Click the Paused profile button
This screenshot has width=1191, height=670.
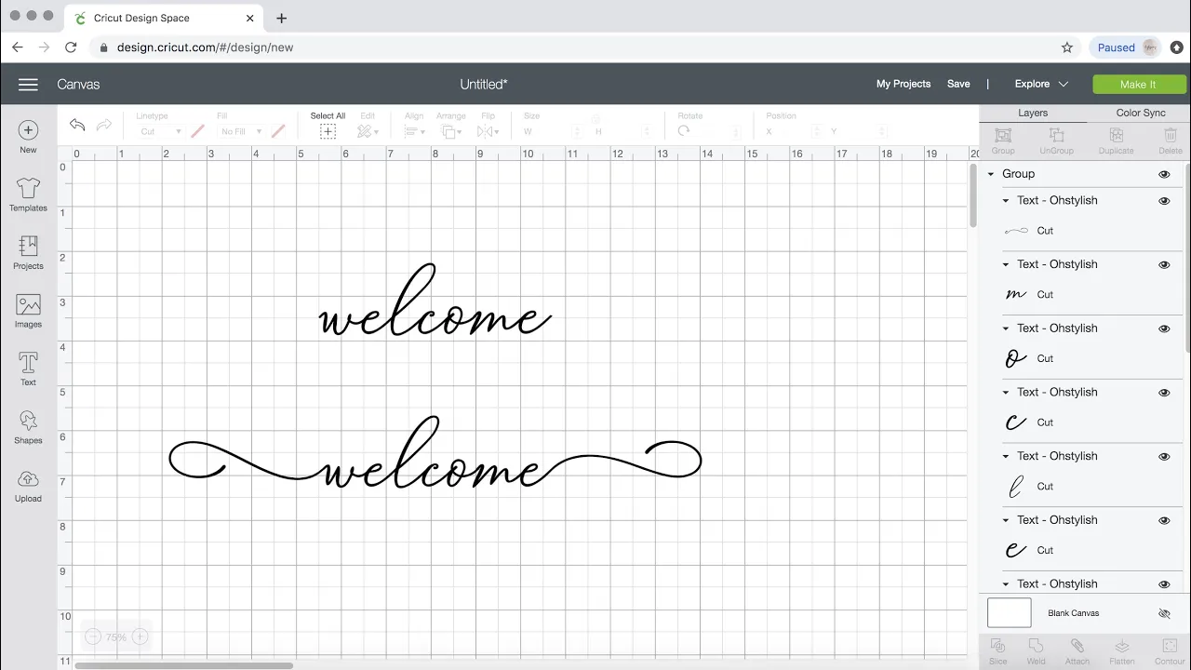point(1127,47)
